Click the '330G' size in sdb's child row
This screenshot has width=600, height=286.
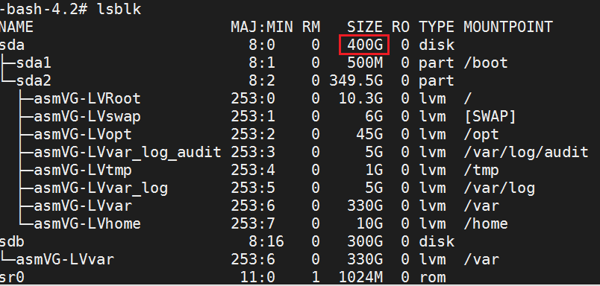click(x=365, y=260)
